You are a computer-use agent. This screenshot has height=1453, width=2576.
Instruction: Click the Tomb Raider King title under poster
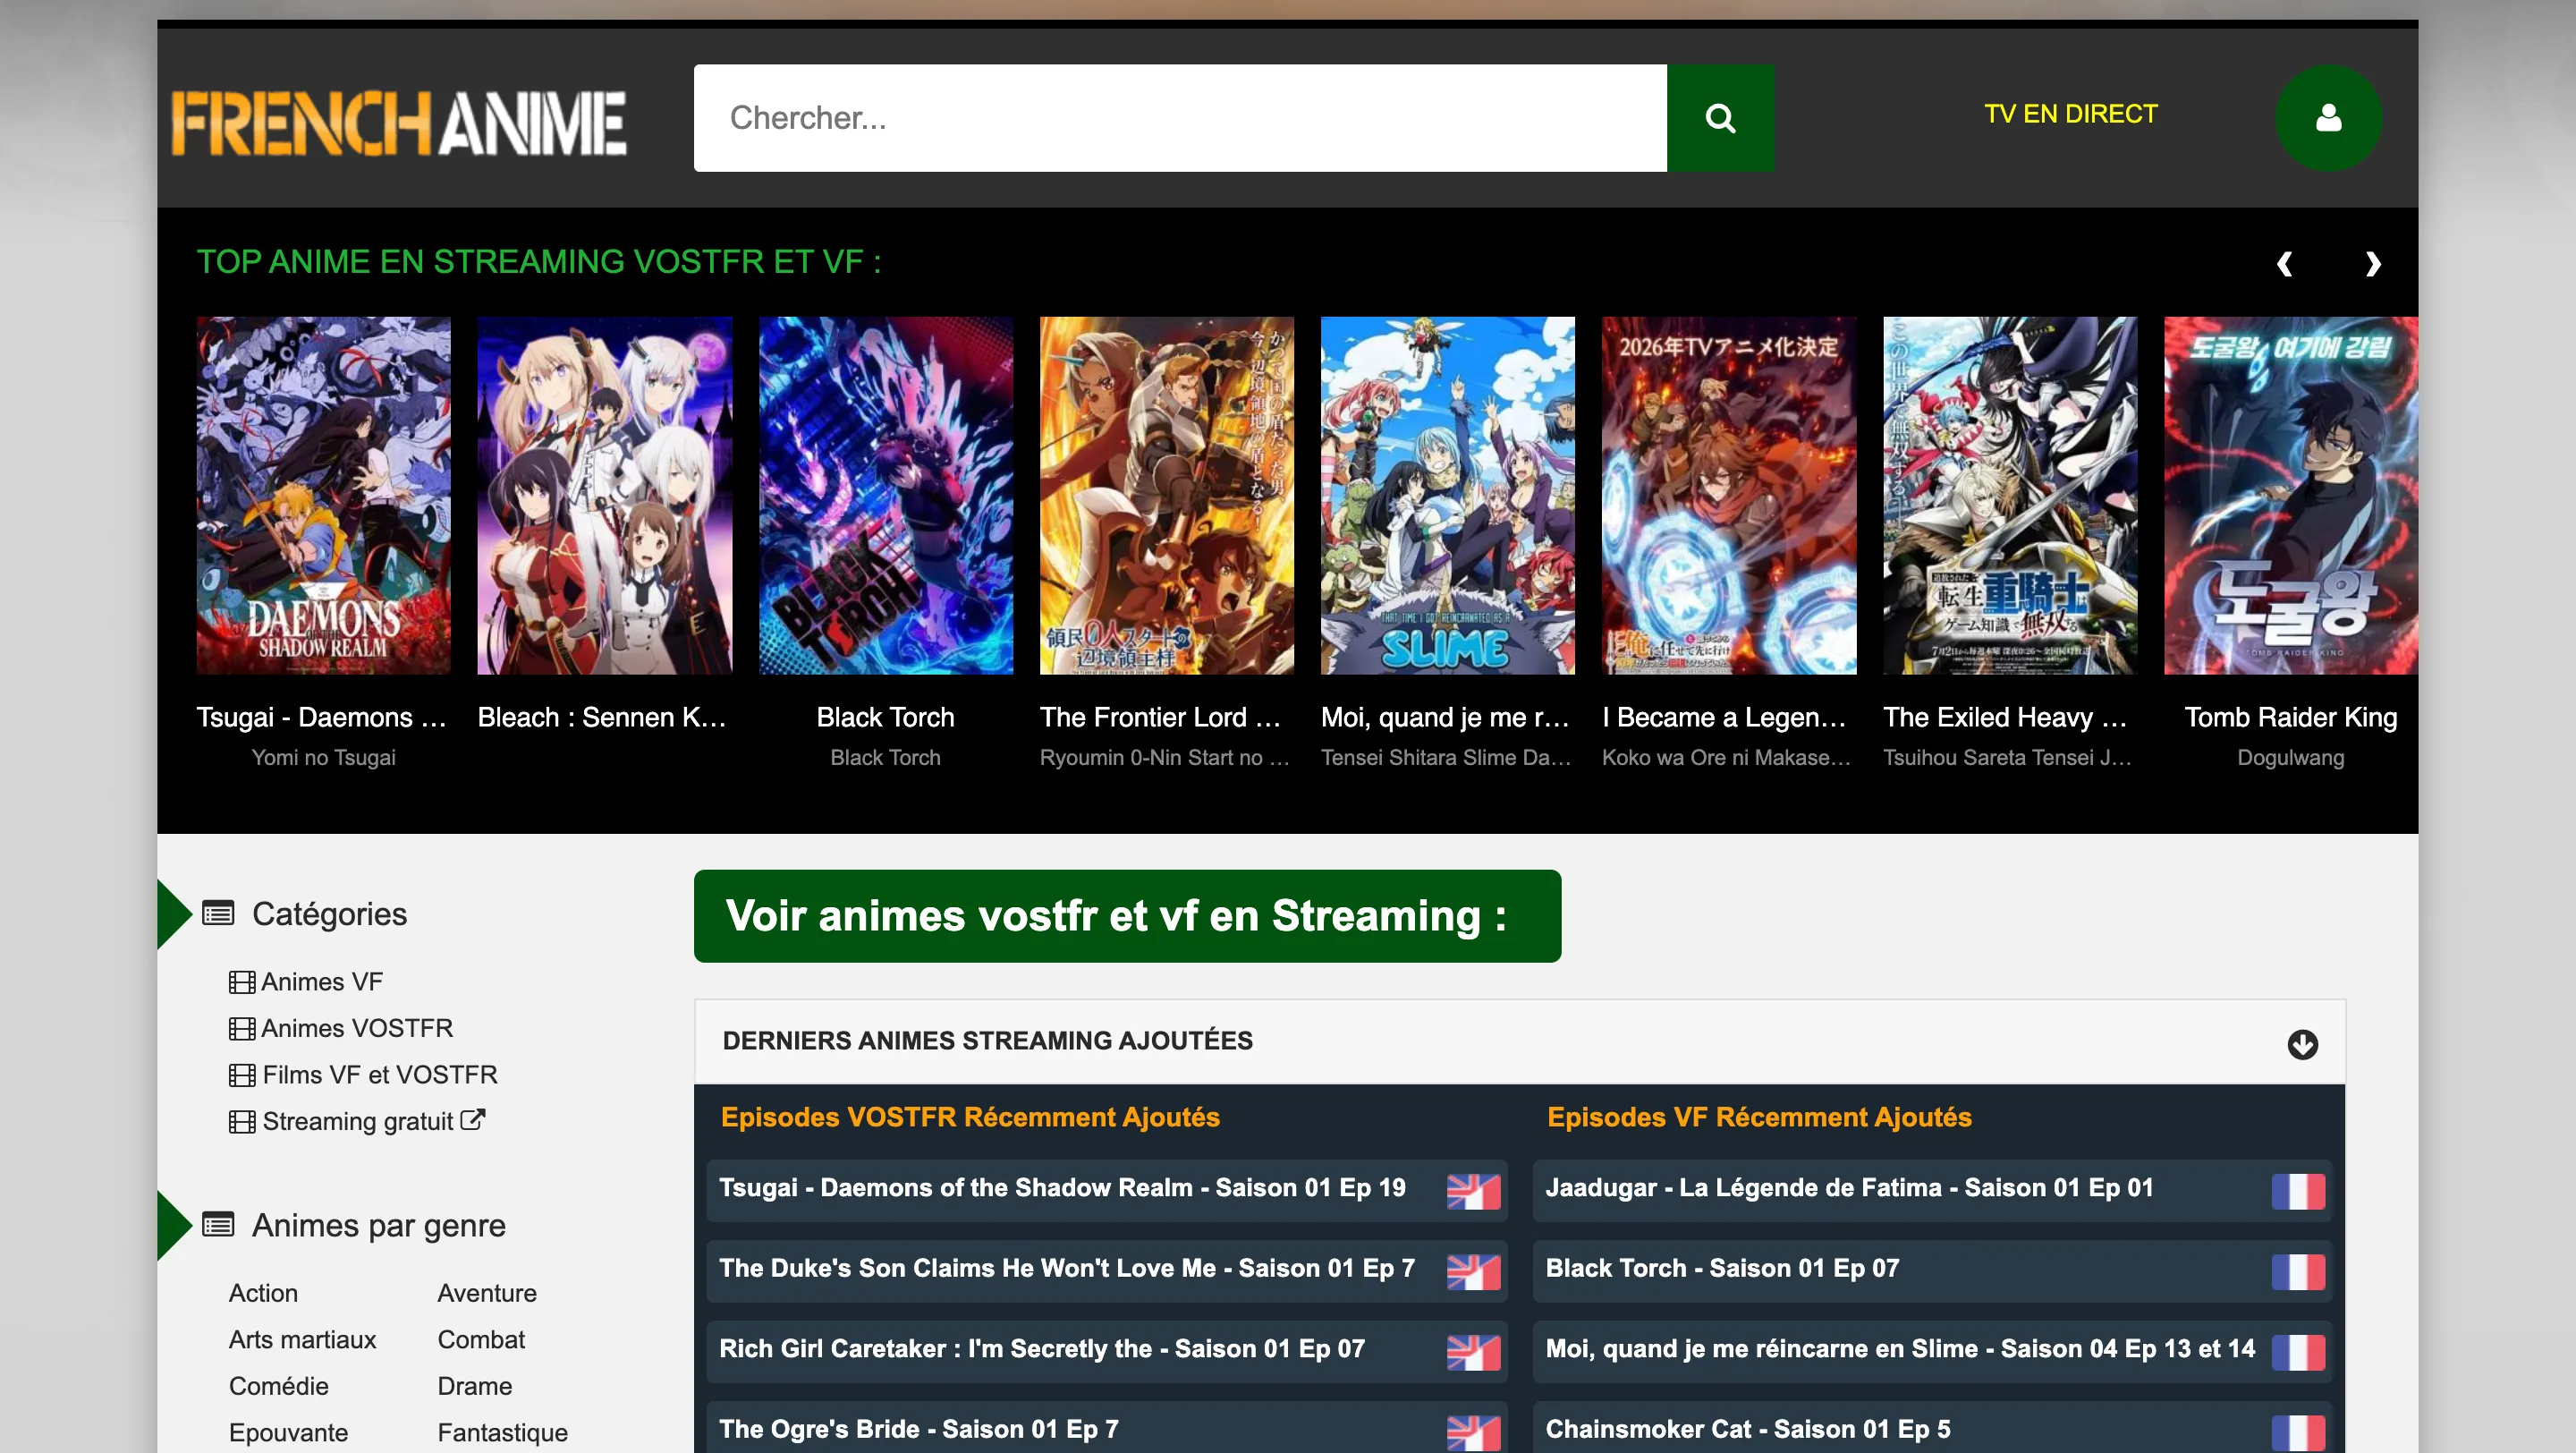click(x=2291, y=717)
